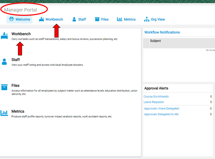The width and height of the screenshot is (215, 159).
Task: Click the Staff person icon in the main panel
Action: [x=4, y=62]
